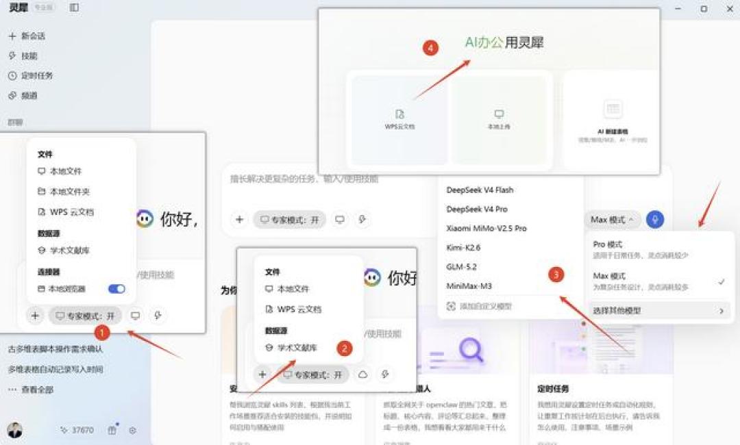Select WPS 云文档 in the cloud-icon callout menu
The width and height of the screenshot is (740, 445).
[x=293, y=309]
